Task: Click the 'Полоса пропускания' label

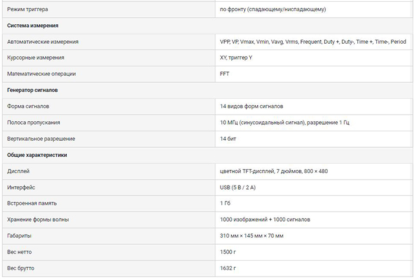Action: click(x=33, y=122)
